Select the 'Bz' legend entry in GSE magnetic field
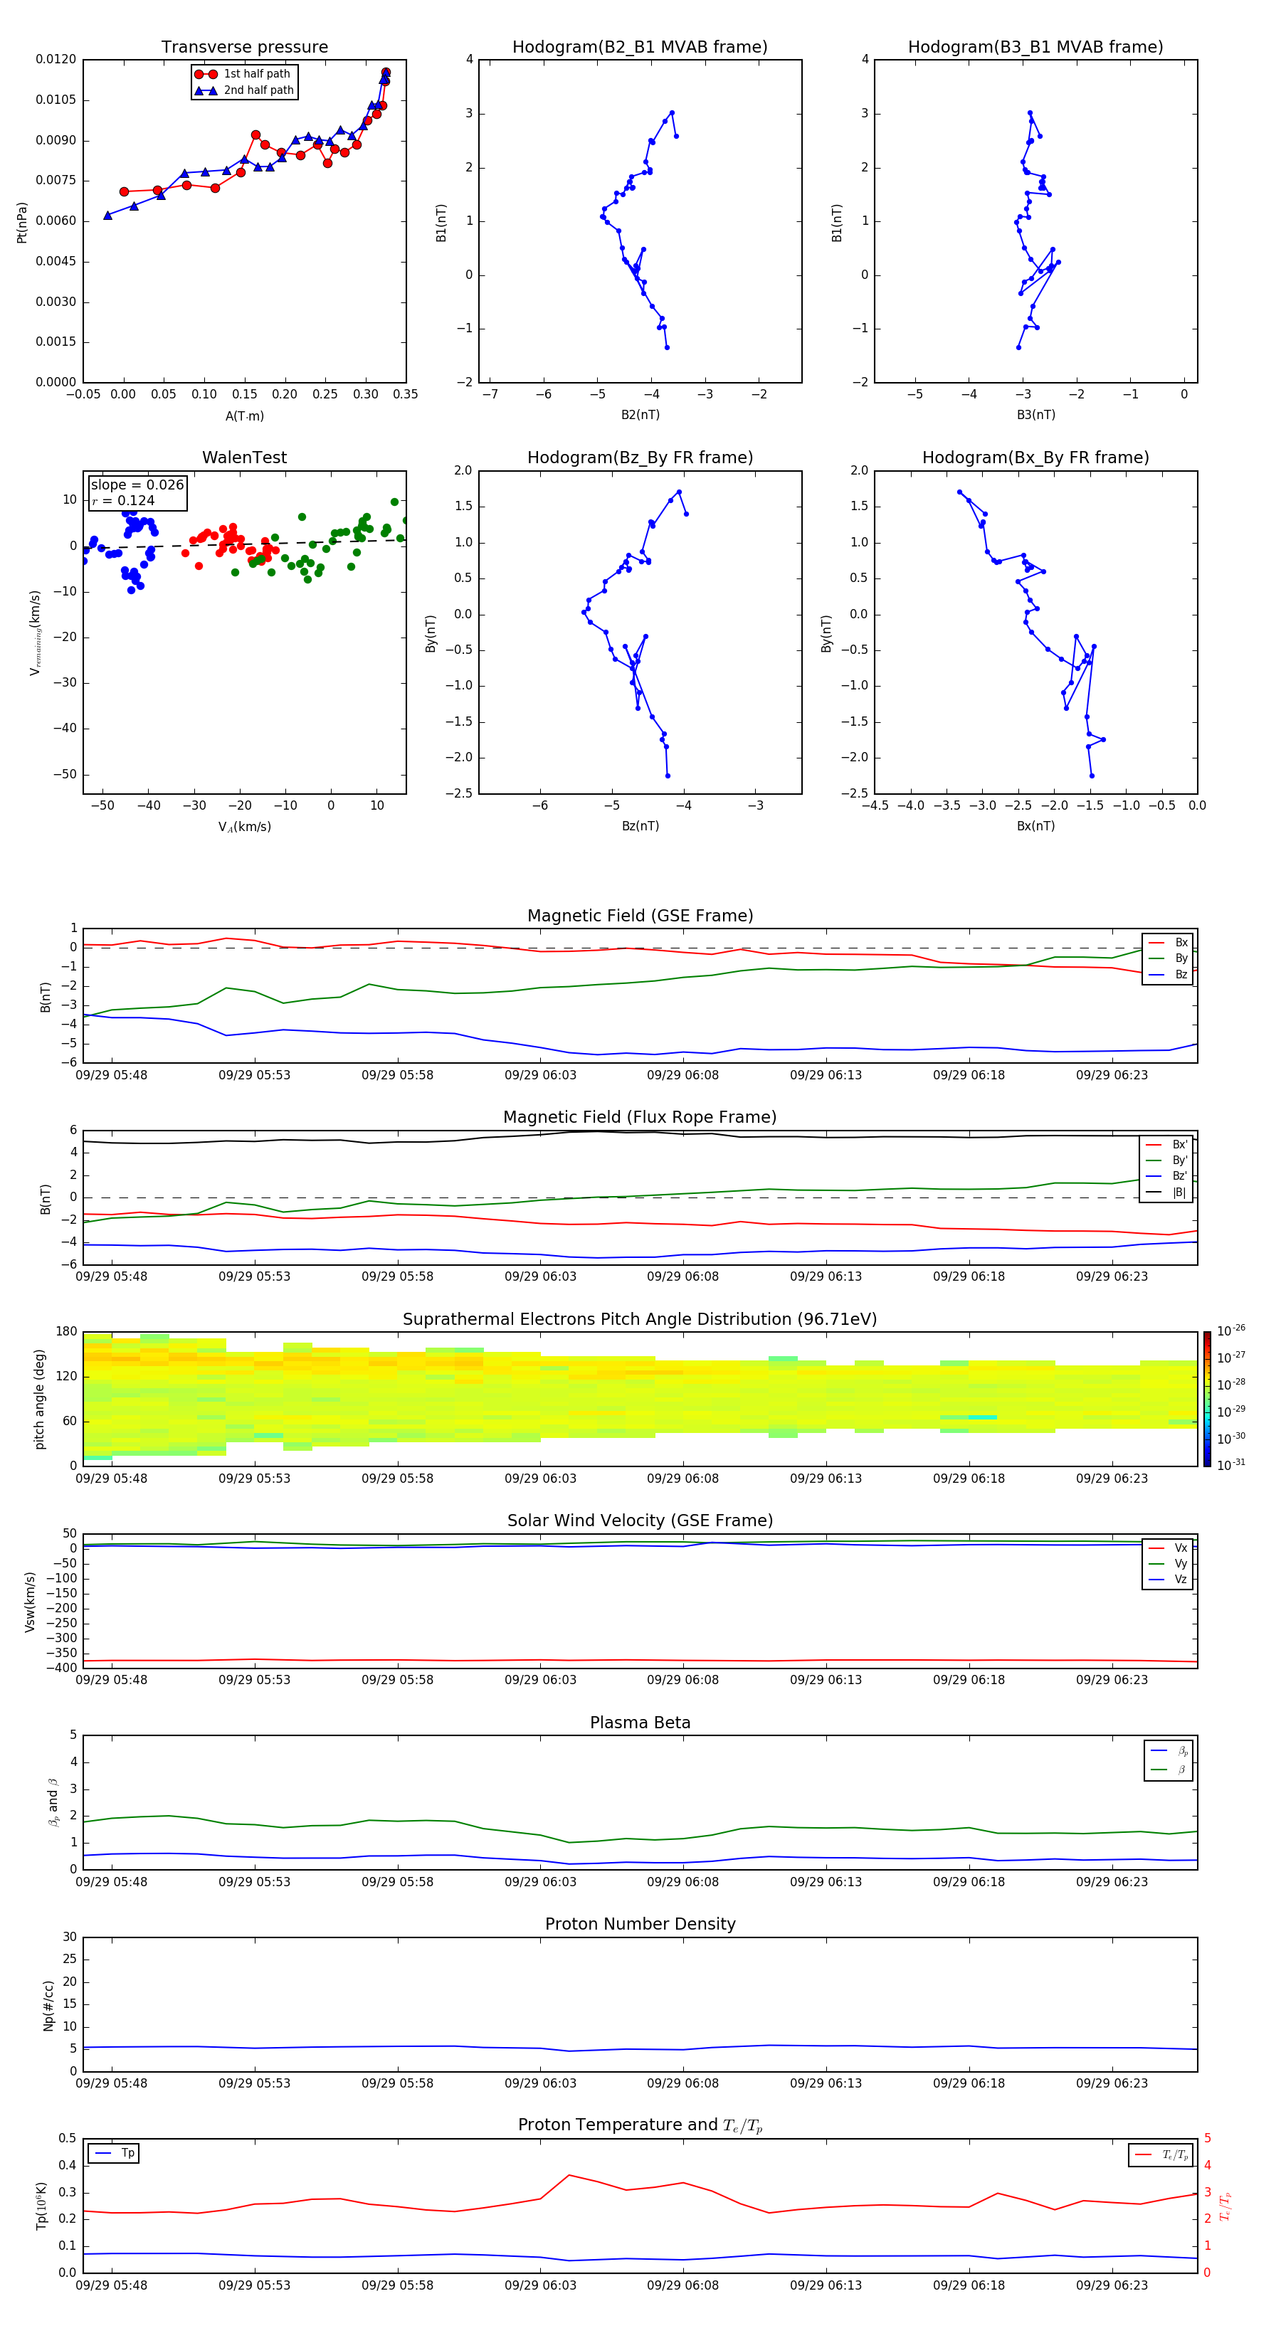Image resolution: width=1281 pixels, height=2348 pixels. coord(1168,975)
